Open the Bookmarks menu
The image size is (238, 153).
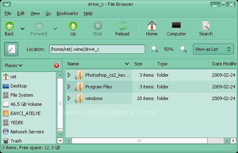point(67,13)
